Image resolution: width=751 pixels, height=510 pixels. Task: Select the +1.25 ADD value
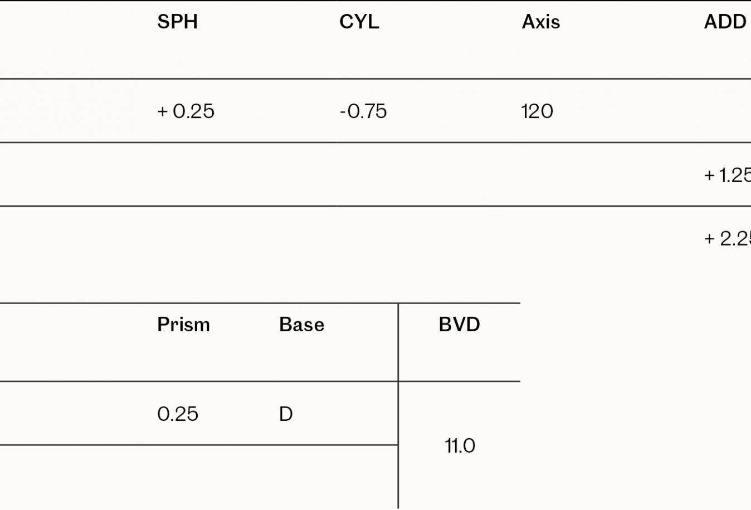pyautogui.click(x=728, y=175)
